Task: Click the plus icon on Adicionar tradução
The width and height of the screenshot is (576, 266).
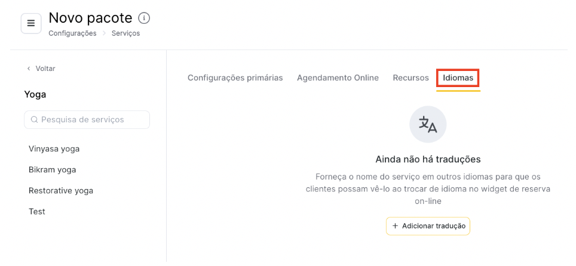Action: [x=396, y=226]
